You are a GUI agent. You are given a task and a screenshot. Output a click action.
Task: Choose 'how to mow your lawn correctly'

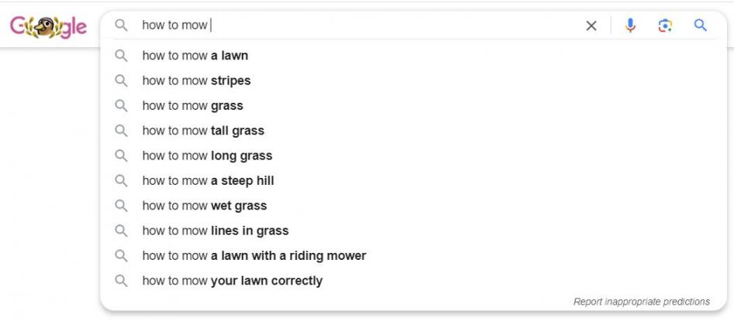(x=233, y=281)
